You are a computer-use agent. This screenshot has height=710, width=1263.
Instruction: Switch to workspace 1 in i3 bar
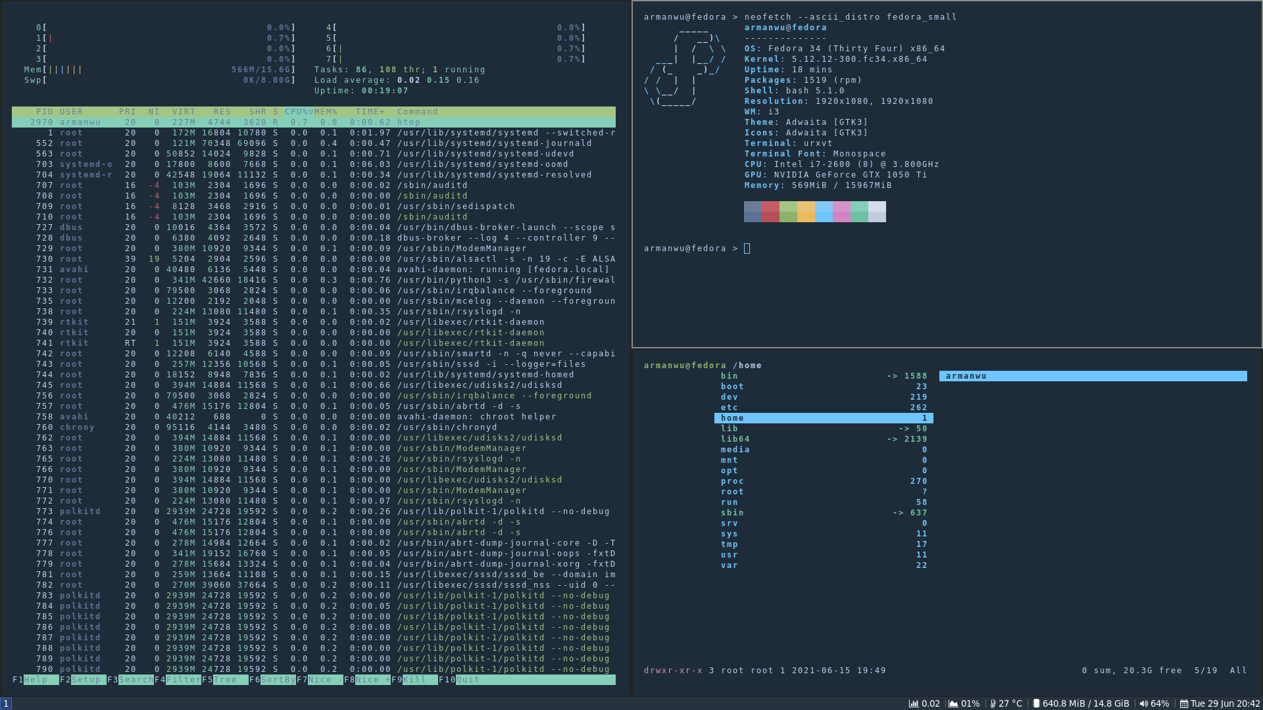tap(6, 703)
